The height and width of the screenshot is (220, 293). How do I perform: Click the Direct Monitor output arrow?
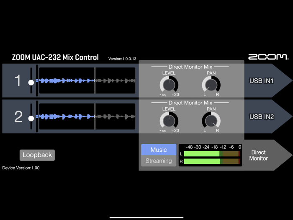coord(268,155)
